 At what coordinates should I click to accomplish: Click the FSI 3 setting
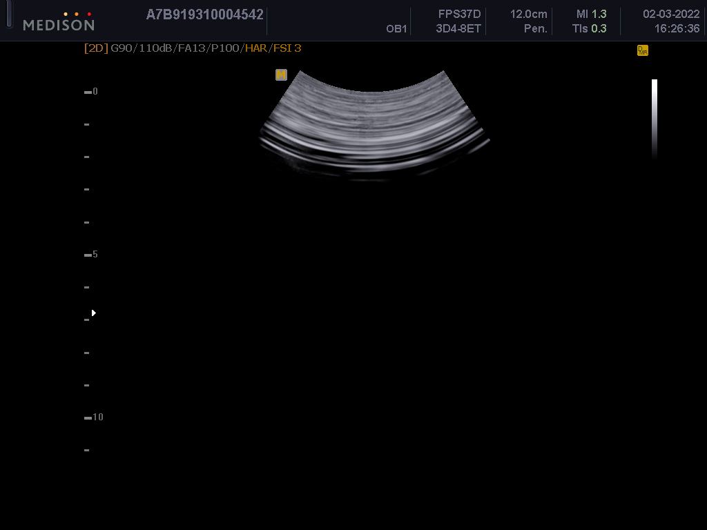click(287, 48)
